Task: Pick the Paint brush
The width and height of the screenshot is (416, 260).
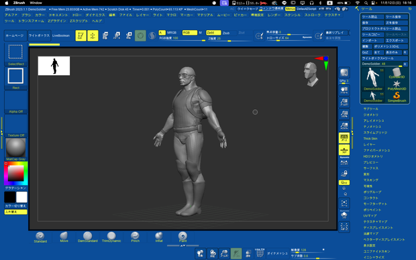Action: pyautogui.click(x=183, y=237)
